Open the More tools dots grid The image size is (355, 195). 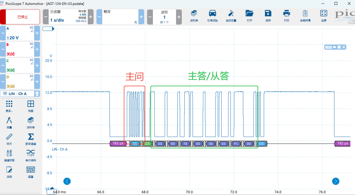click(x=9, y=106)
